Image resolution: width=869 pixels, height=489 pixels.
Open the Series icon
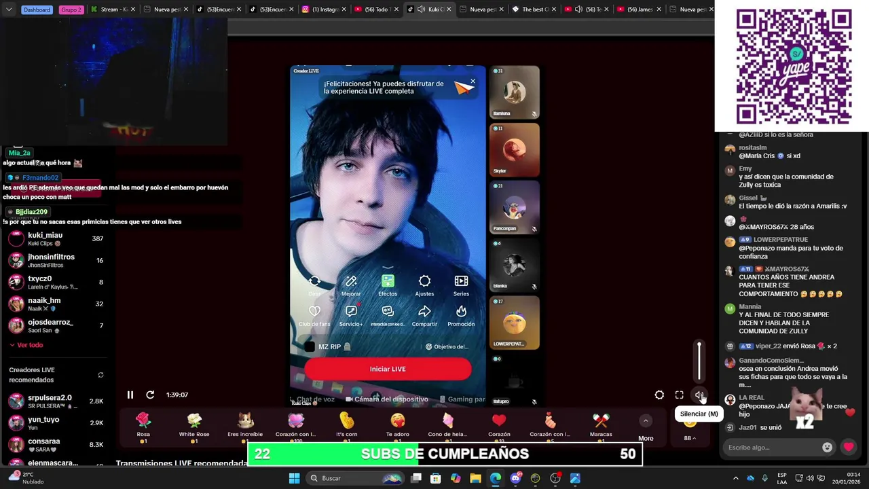[461, 285]
